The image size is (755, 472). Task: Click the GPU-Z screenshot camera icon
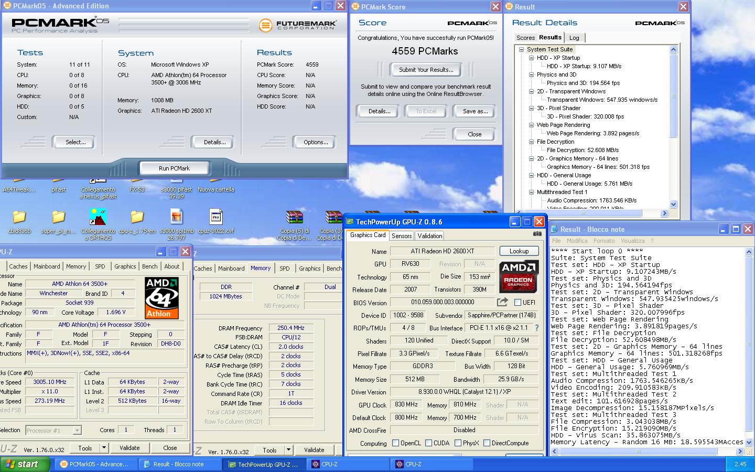coord(537,234)
